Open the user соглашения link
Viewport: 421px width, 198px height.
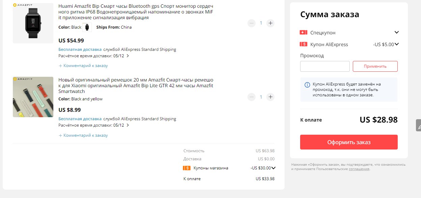pos(359,169)
